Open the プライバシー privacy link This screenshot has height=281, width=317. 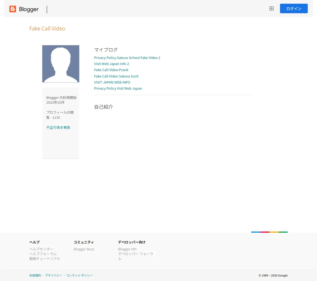pos(54,275)
